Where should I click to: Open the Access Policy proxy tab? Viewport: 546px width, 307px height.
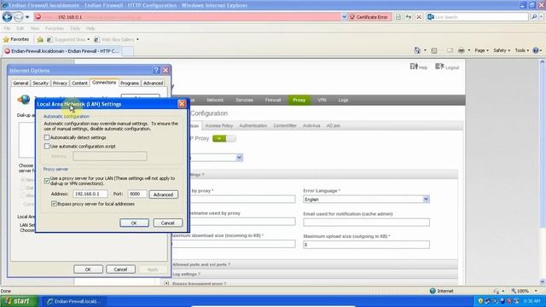pos(219,125)
